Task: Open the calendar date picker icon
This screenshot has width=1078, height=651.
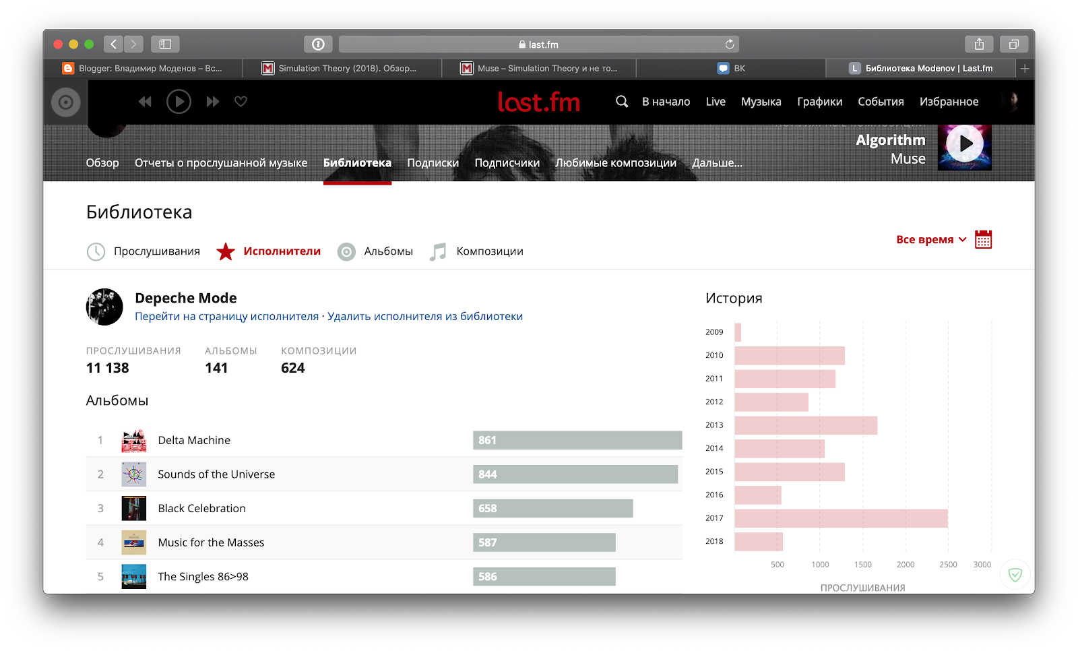Action: (x=983, y=239)
